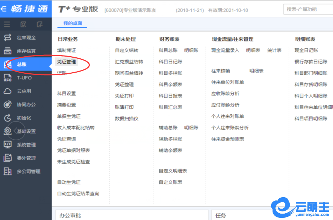This screenshot has width=333, height=220.
Task: Select the T-UFO report icon
Action: (7, 78)
